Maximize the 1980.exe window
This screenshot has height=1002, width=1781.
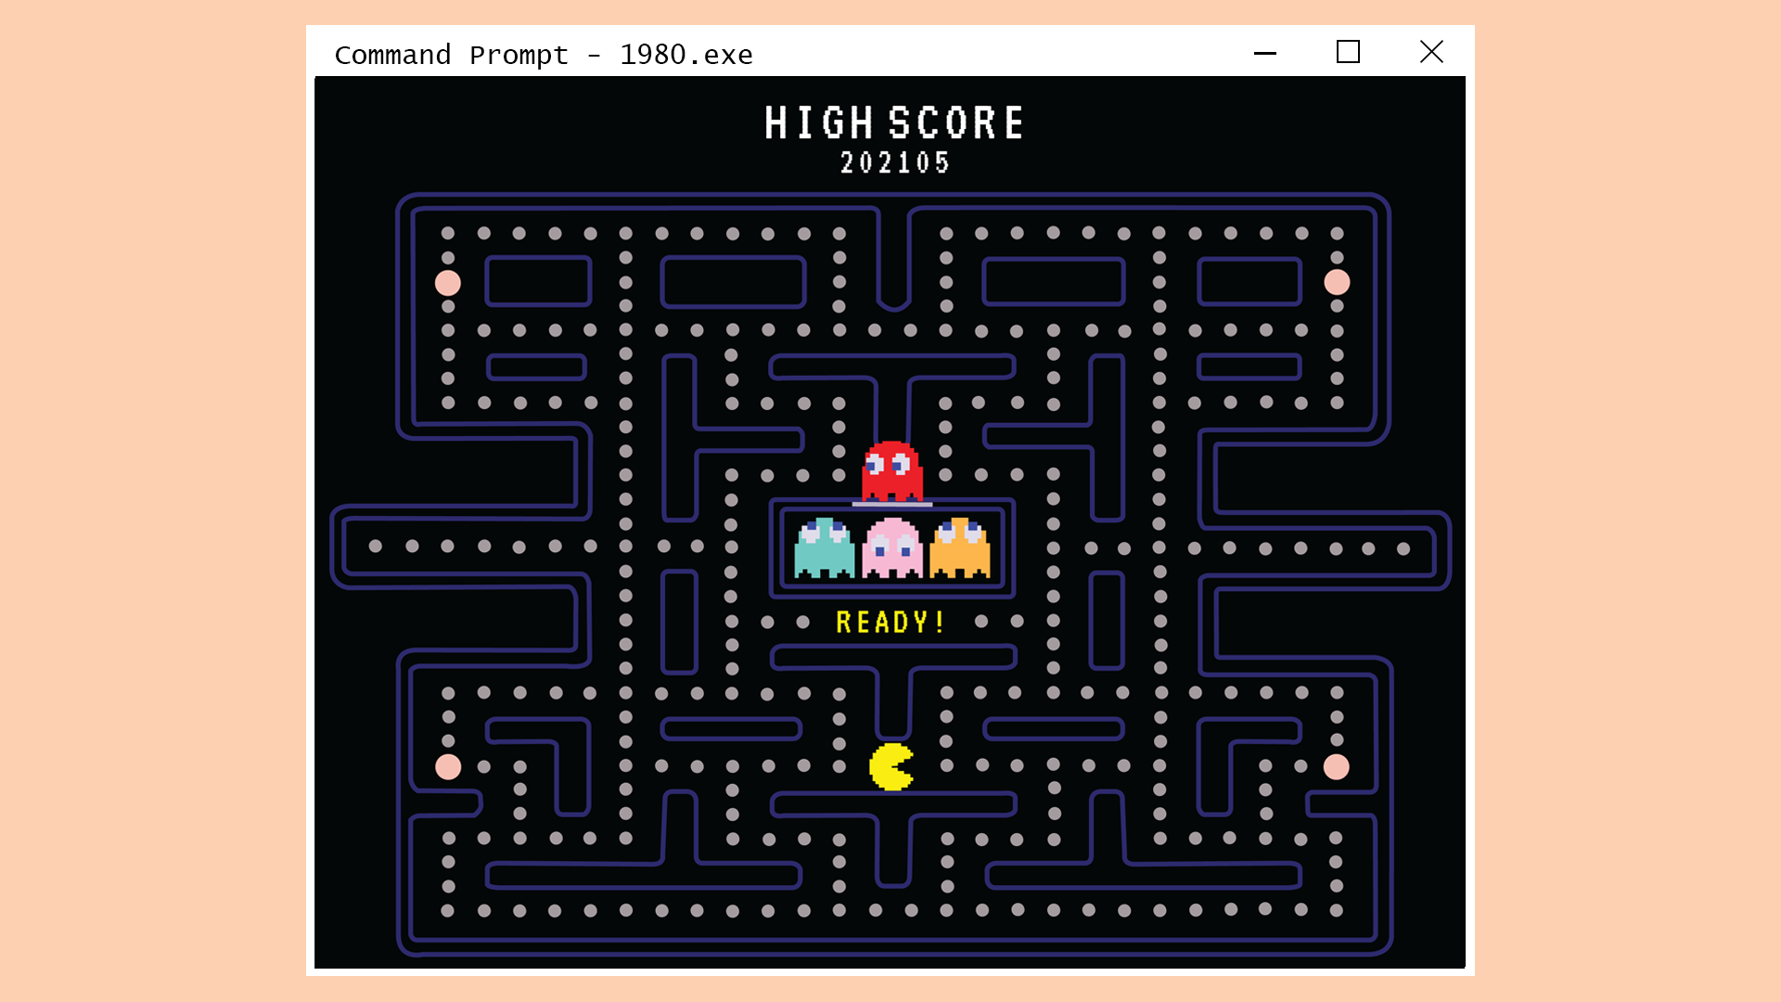[1348, 52]
